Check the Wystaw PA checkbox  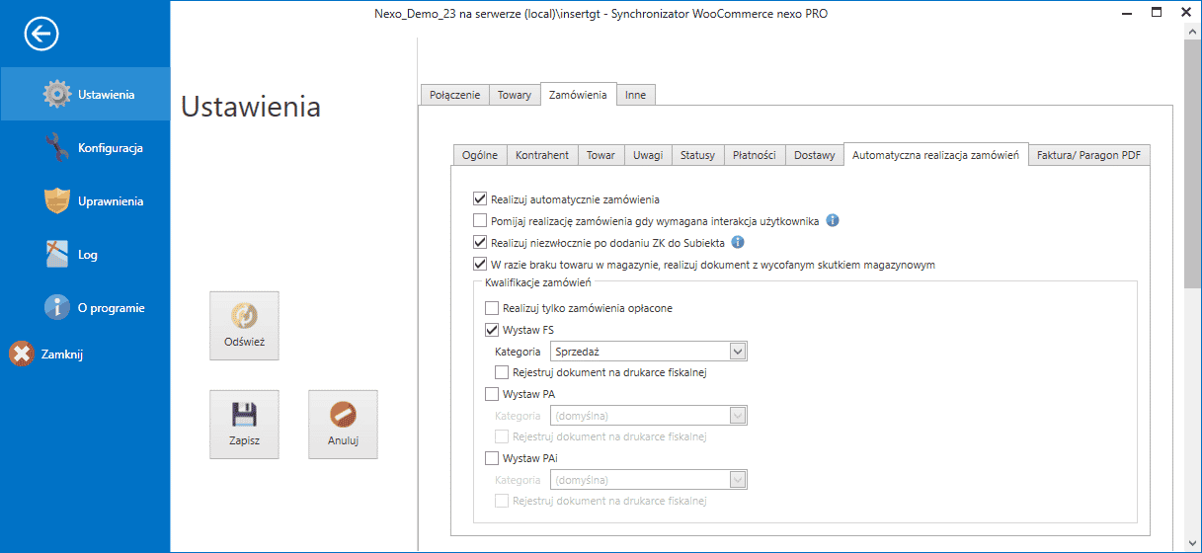(x=492, y=394)
